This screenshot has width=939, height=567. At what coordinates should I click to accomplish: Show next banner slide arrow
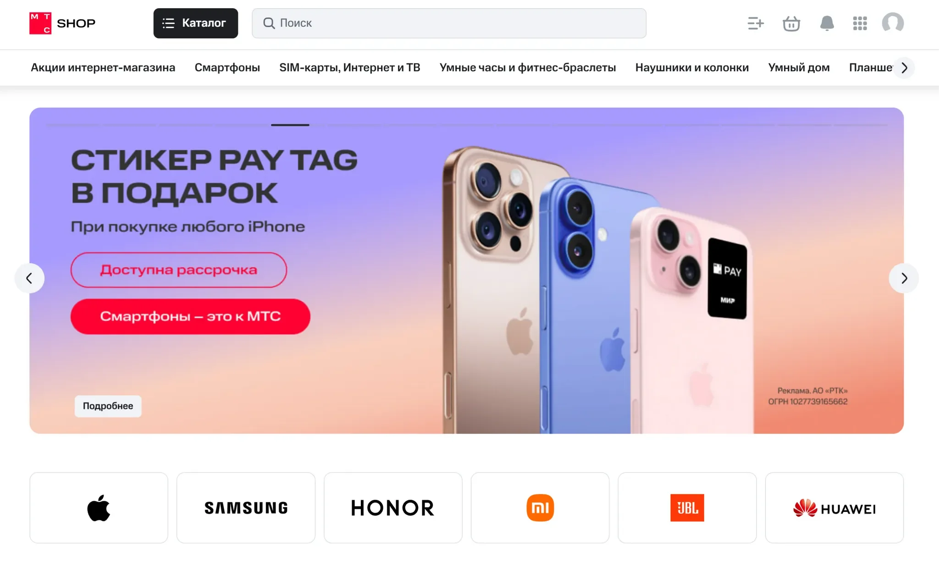point(904,278)
